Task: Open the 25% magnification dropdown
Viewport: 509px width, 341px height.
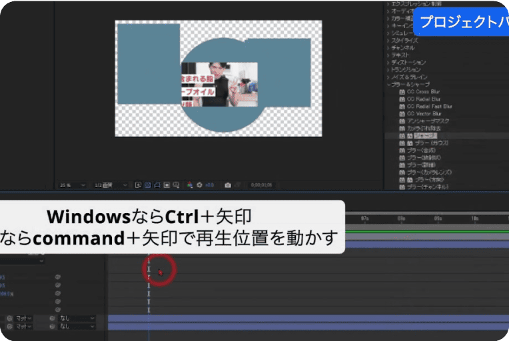Action: pyautogui.click(x=73, y=184)
